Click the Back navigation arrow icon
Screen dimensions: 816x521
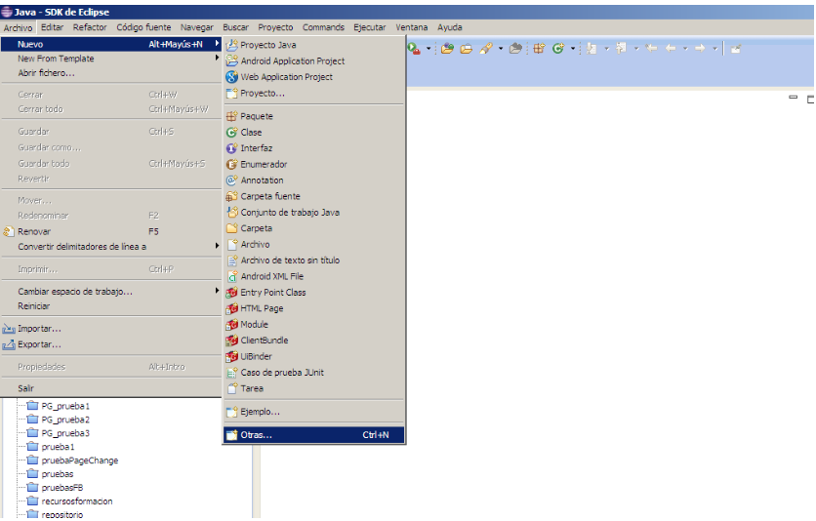point(671,49)
